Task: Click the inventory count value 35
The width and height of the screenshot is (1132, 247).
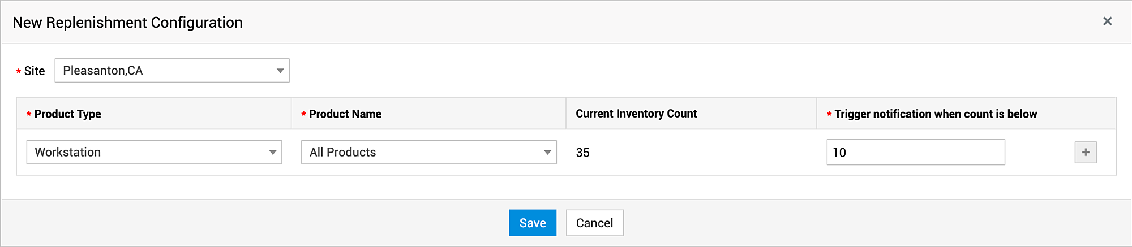Action: coord(582,153)
